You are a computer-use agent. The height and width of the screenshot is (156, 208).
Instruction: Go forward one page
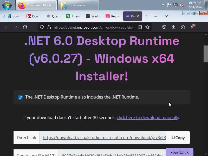click(x=16, y=27)
